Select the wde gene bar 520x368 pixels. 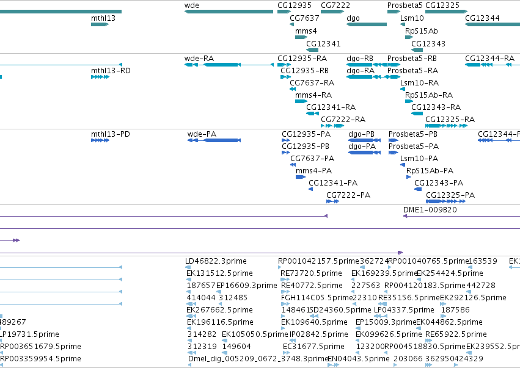click(229, 12)
